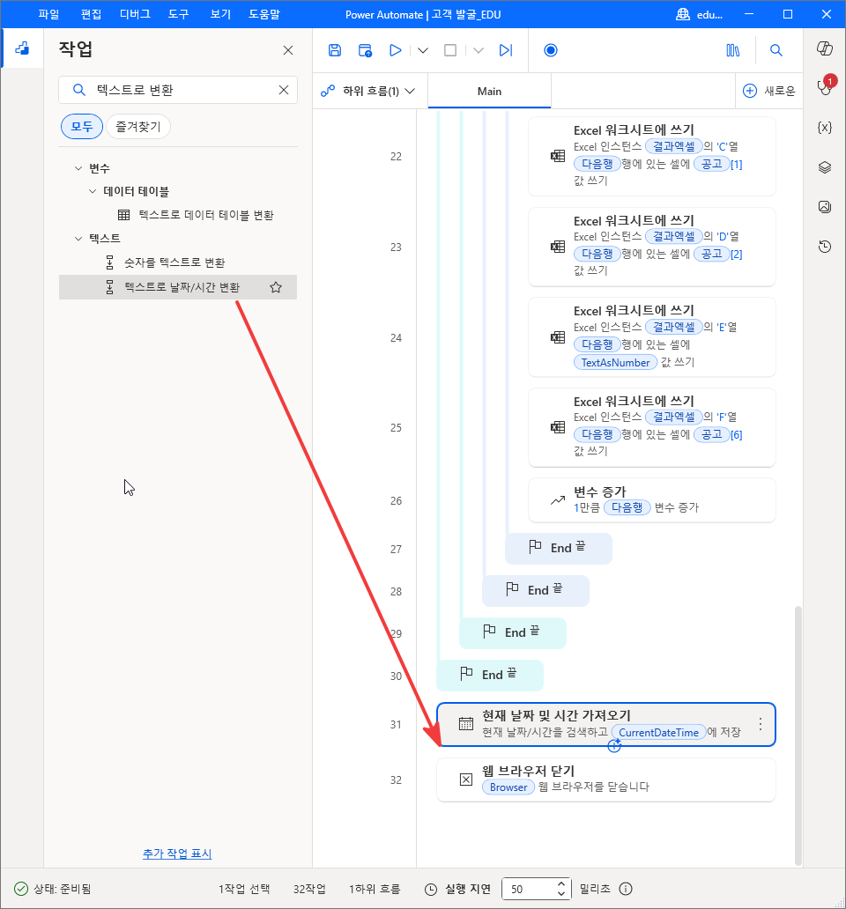Clear the action search text field

[284, 90]
